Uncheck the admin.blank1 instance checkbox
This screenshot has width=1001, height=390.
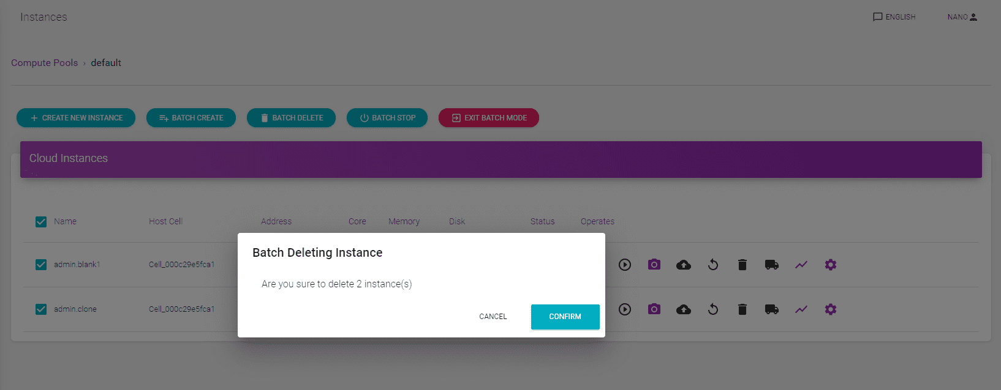click(x=41, y=265)
